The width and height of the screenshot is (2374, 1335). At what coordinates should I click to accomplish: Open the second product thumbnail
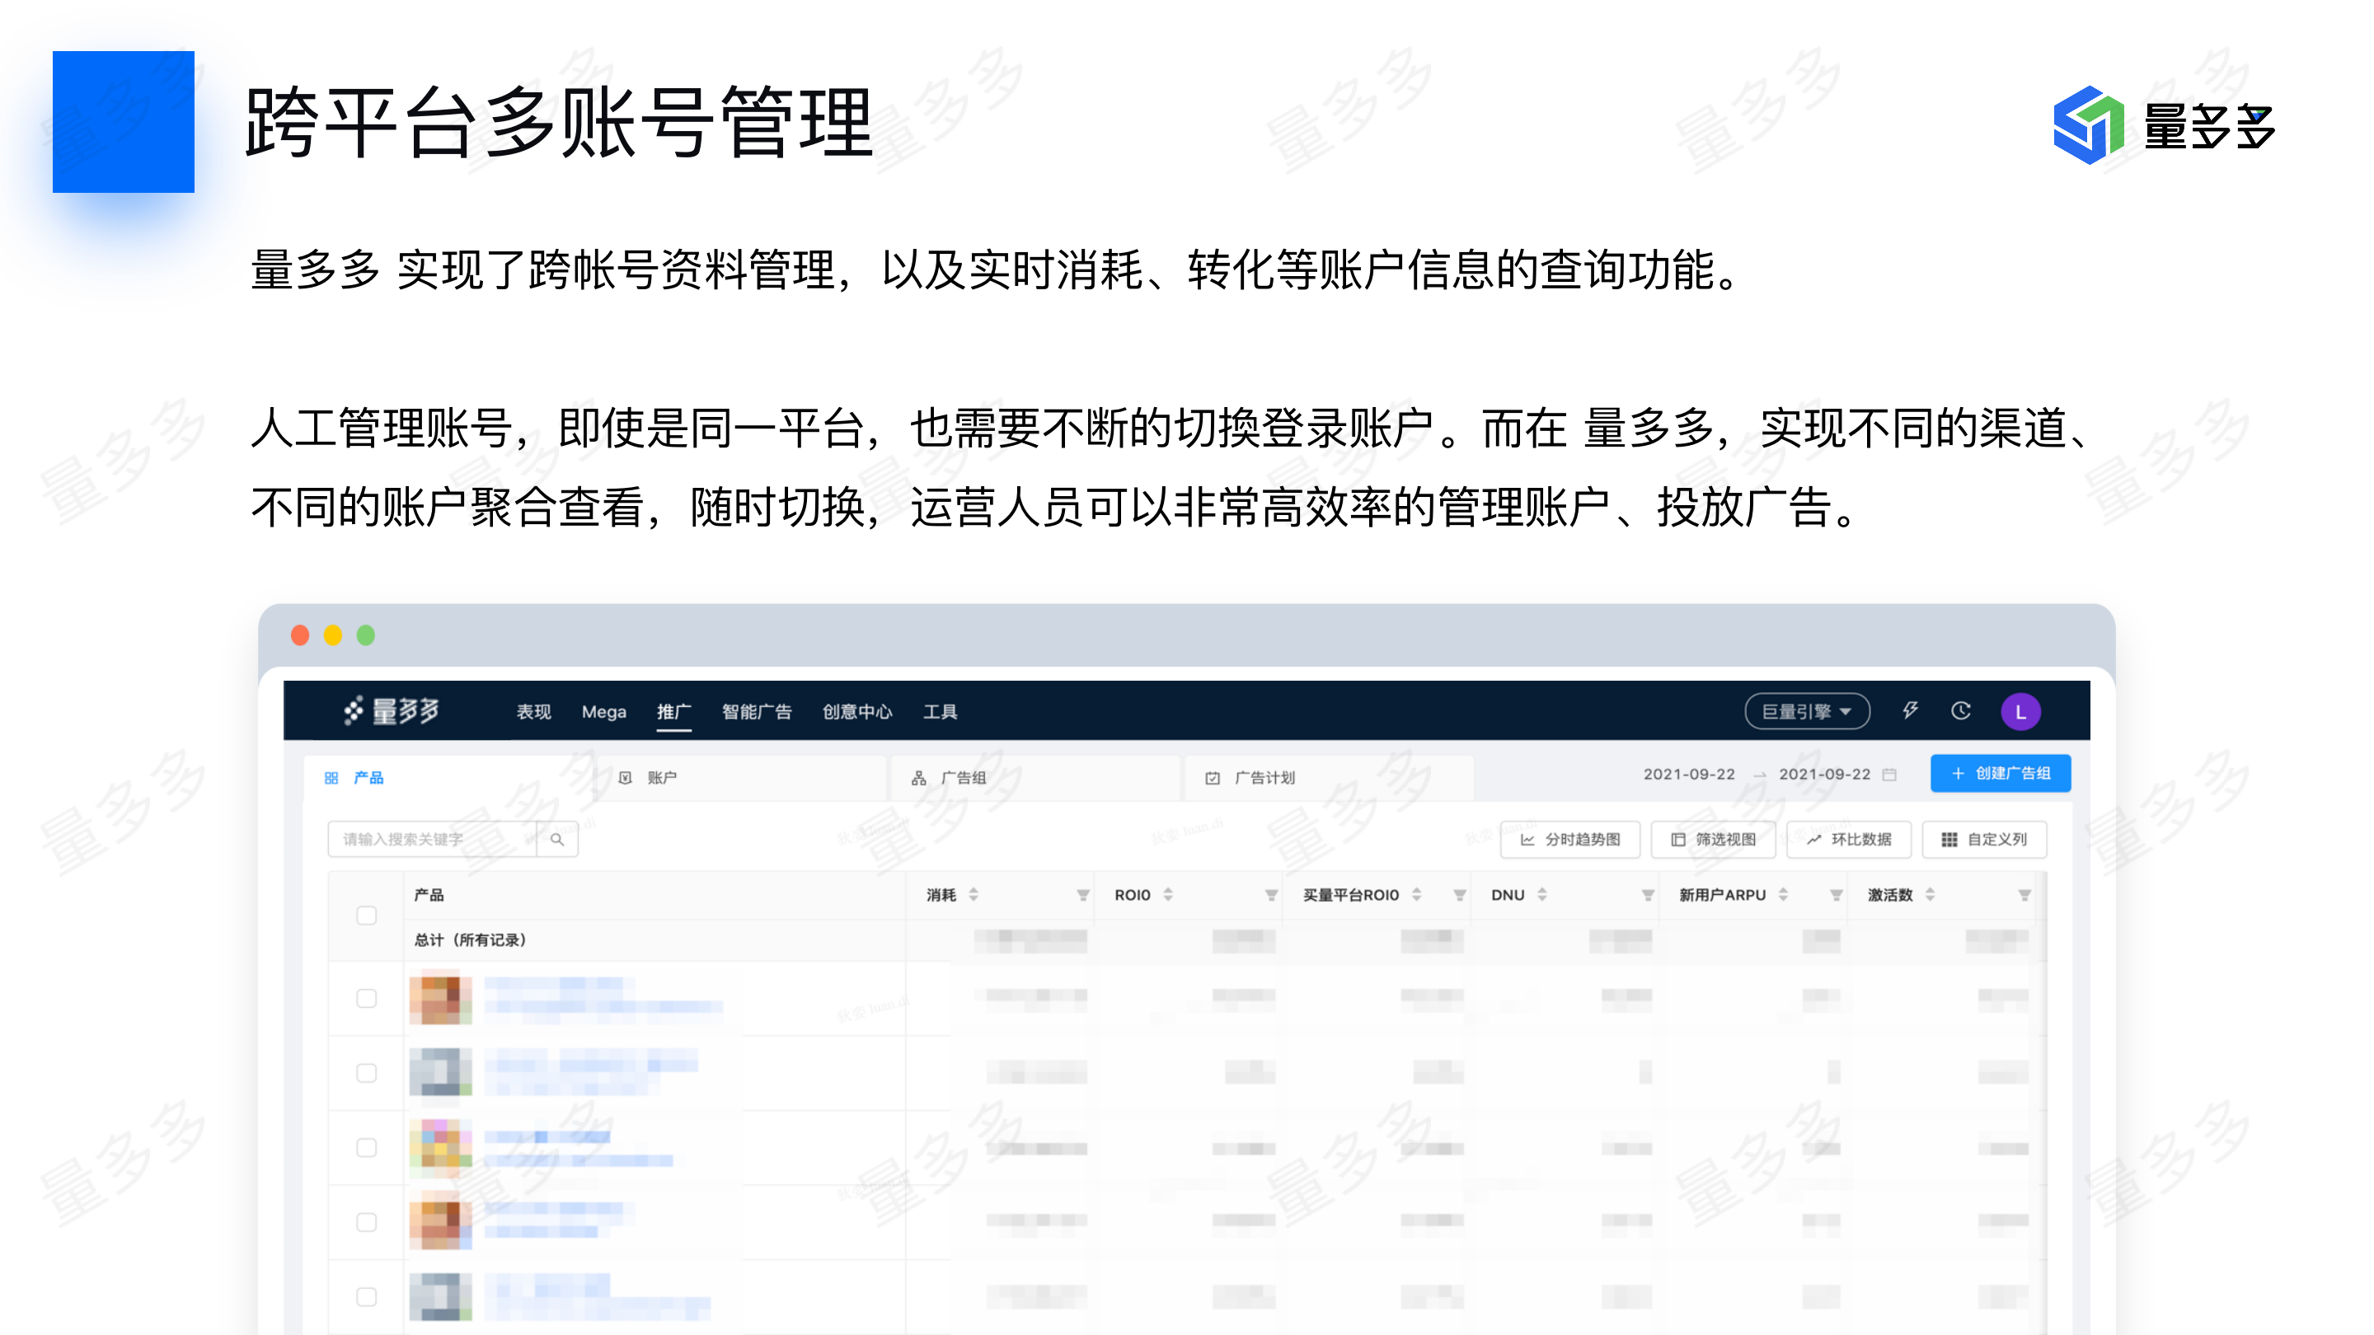pyautogui.click(x=439, y=1072)
